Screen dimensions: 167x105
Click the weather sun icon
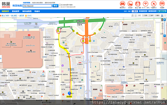[x=26, y=16]
